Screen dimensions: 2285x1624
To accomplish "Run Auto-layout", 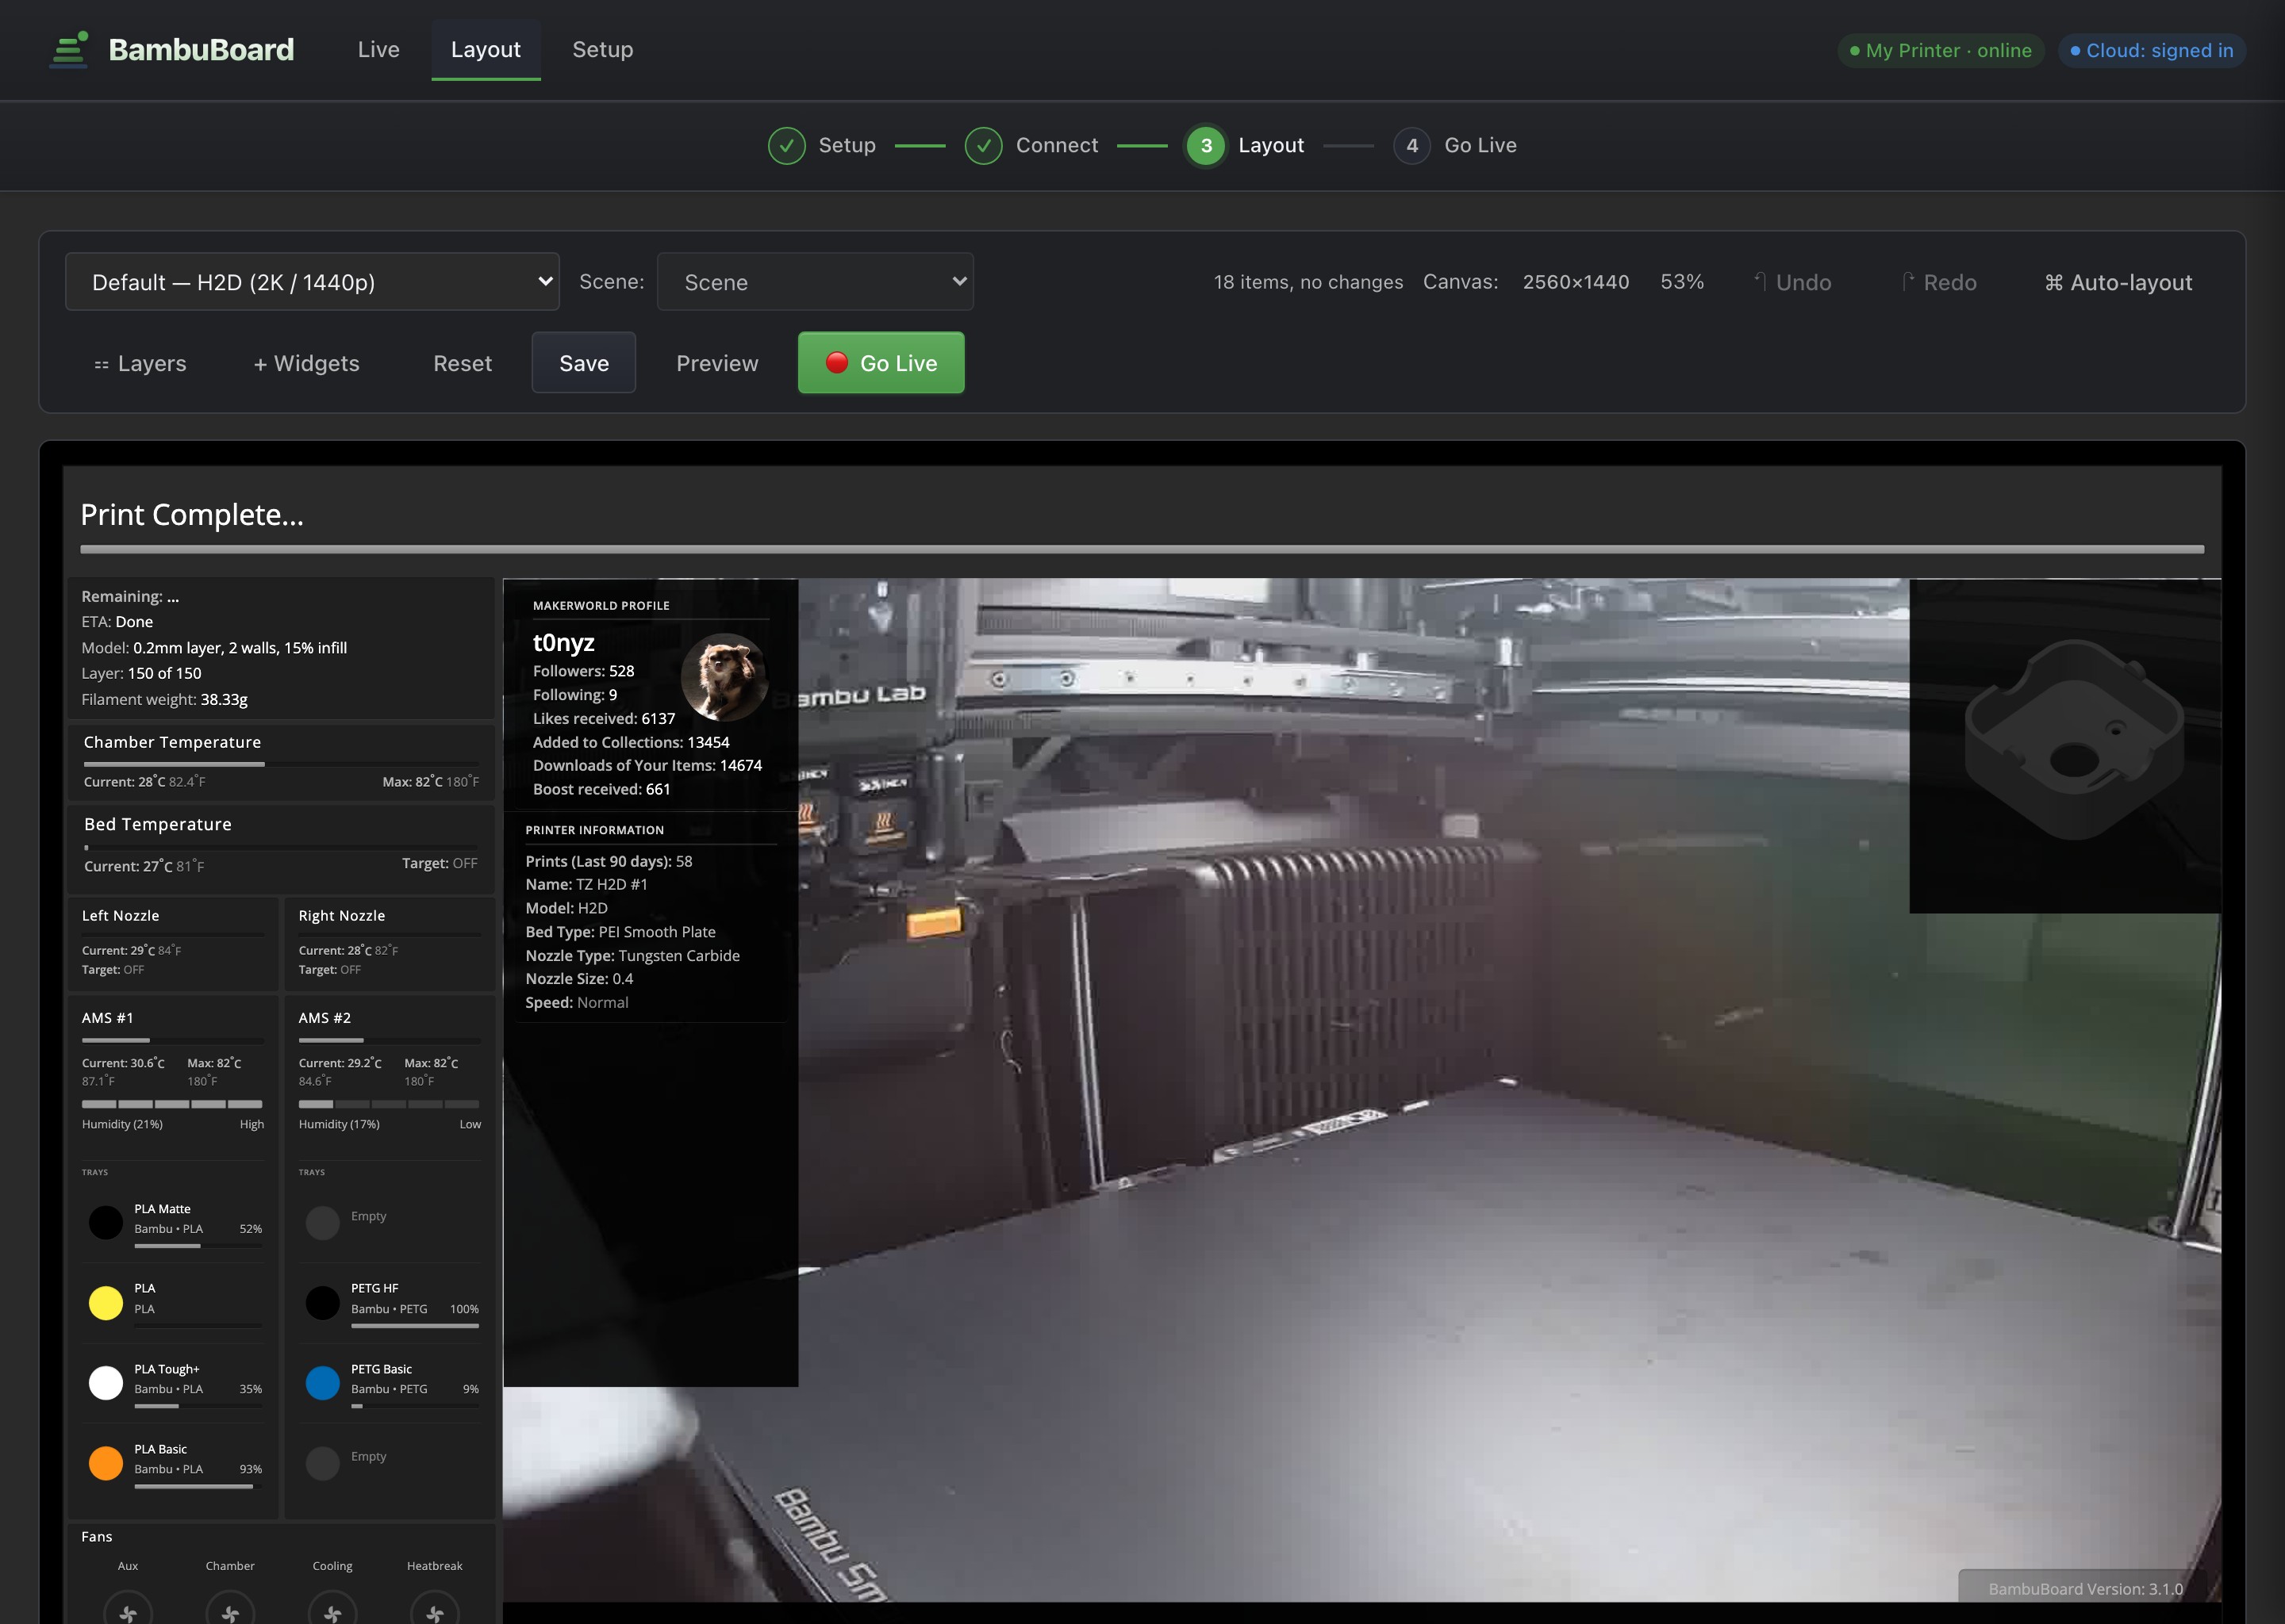I will (x=2118, y=282).
